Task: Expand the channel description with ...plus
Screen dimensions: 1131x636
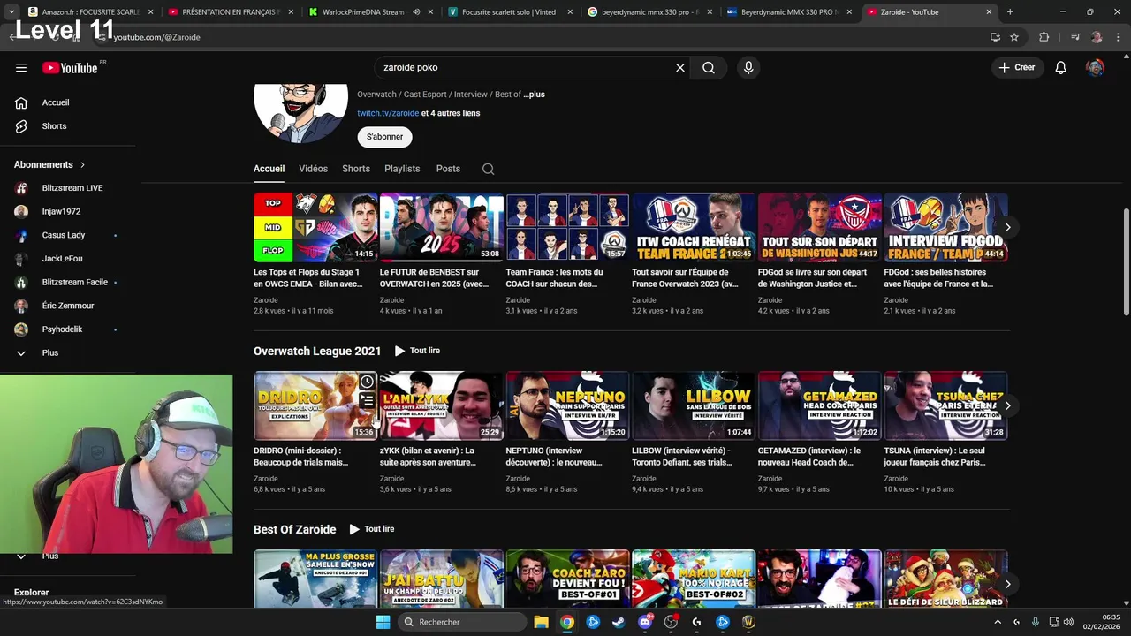Action: coord(534,95)
